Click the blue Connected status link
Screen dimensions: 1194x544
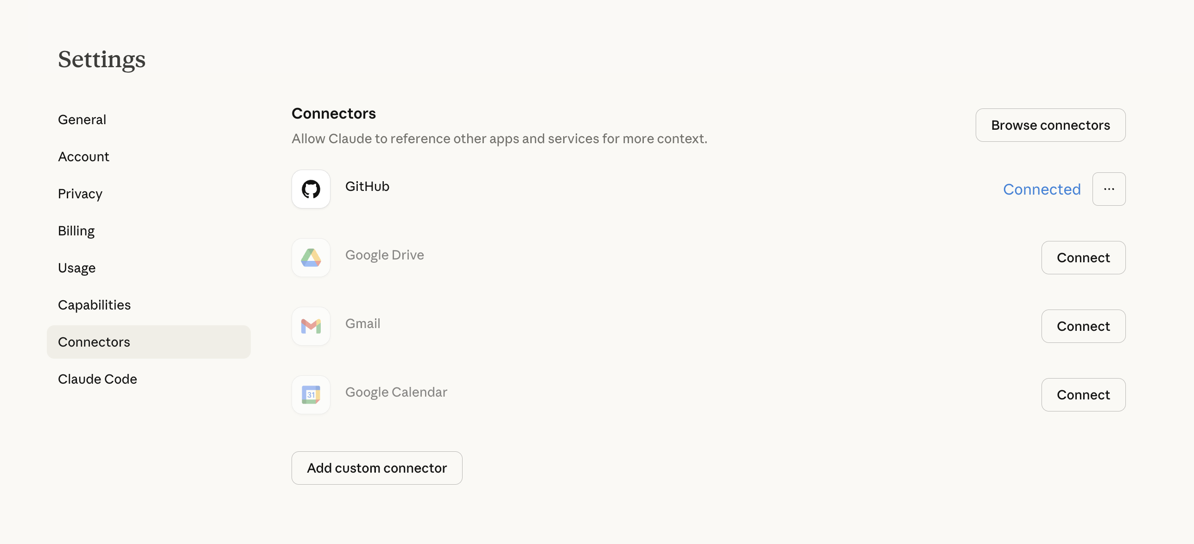pyautogui.click(x=1042, y=189)
